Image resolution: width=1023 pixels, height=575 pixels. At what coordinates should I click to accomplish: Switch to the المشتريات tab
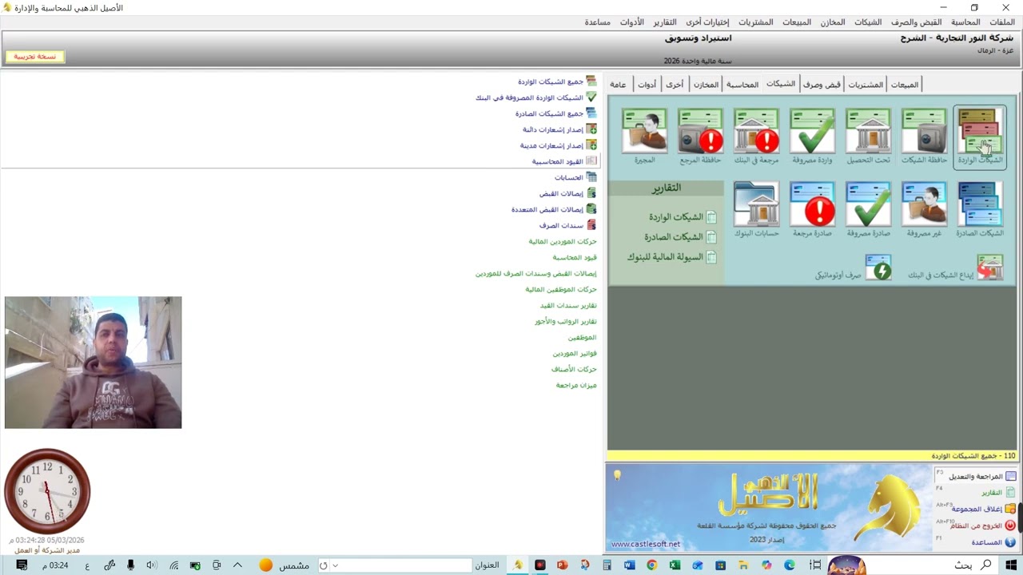866,85
